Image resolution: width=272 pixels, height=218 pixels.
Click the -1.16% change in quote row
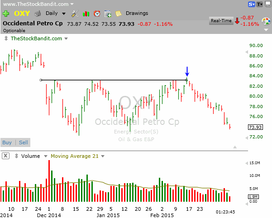tap(163, 24)
